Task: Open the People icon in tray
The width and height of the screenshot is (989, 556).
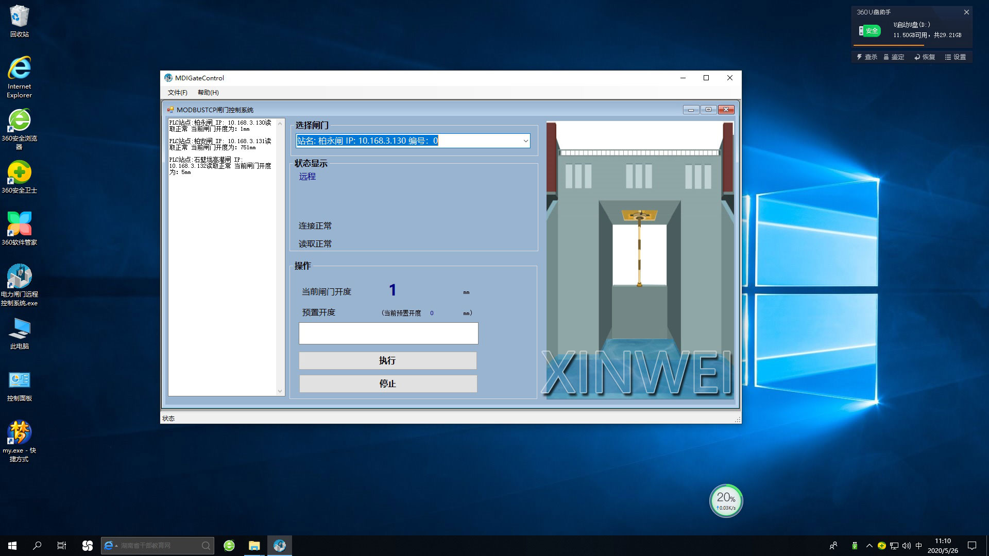Action: point(833,546)
